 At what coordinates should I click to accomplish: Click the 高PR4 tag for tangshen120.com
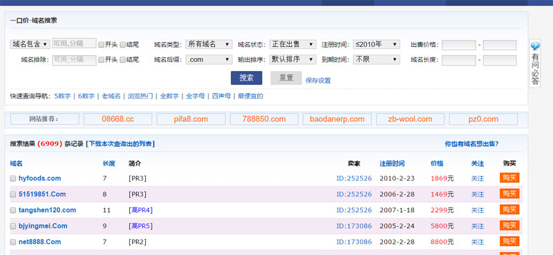click(141, 210)
